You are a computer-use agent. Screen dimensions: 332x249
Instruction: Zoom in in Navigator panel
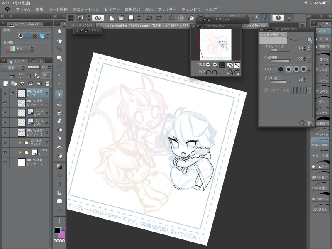click(x=215, y=65)
